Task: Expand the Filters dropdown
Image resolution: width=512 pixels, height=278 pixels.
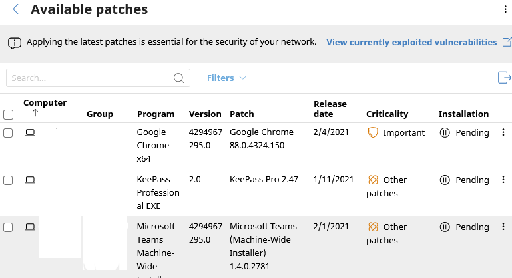Action: coord(226,78)
